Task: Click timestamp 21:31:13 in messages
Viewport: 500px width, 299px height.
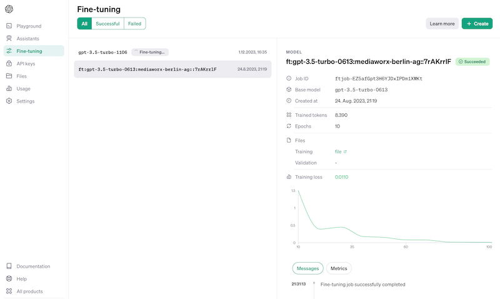Action: [x=299, y=284]
